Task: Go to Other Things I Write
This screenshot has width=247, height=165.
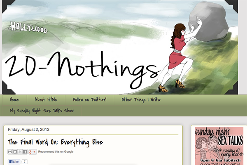Action: [x=141, y=100]
